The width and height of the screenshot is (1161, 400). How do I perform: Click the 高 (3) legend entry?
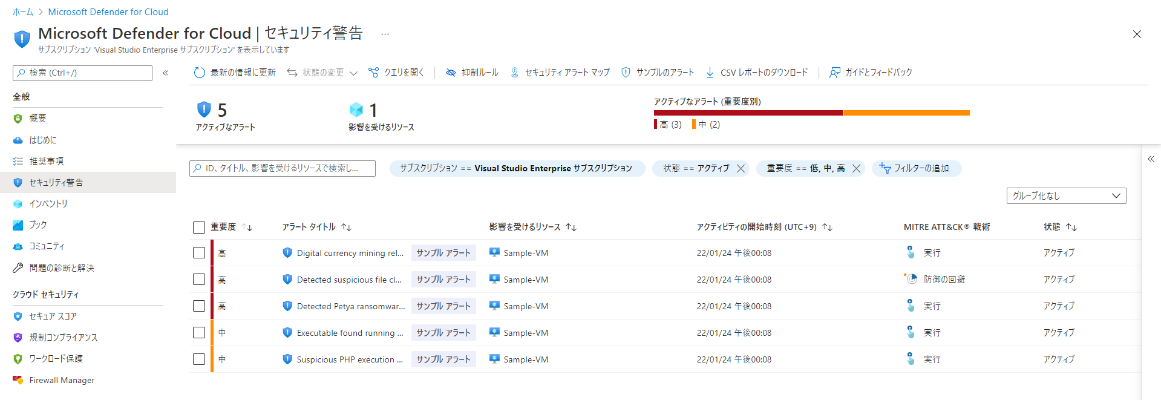point(668,125)
